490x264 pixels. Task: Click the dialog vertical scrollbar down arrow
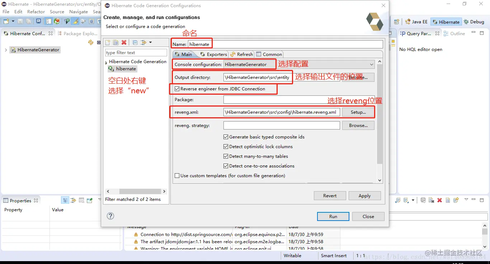click(x=380, y=180)
